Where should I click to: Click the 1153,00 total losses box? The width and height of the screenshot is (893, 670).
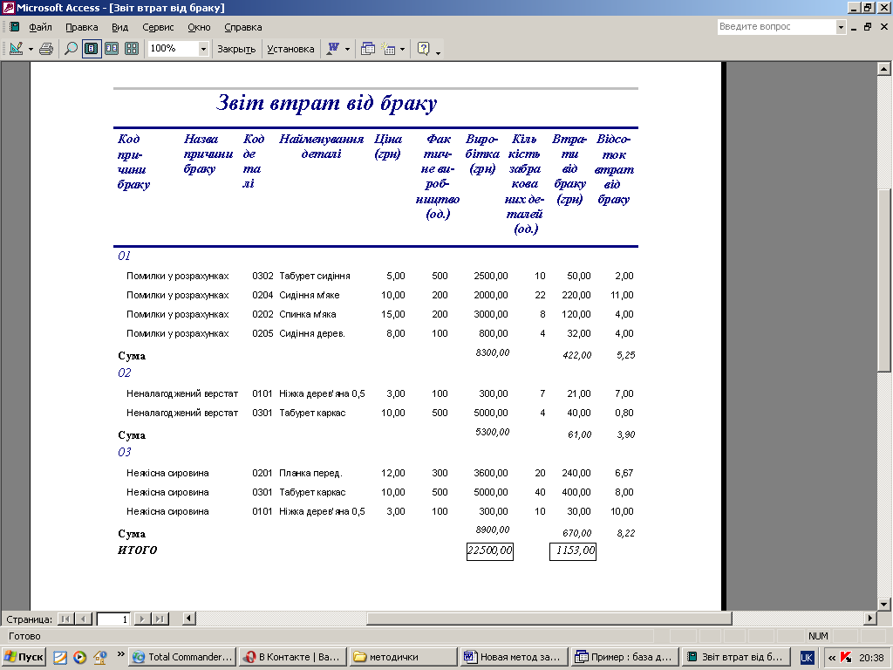(573, 551)
